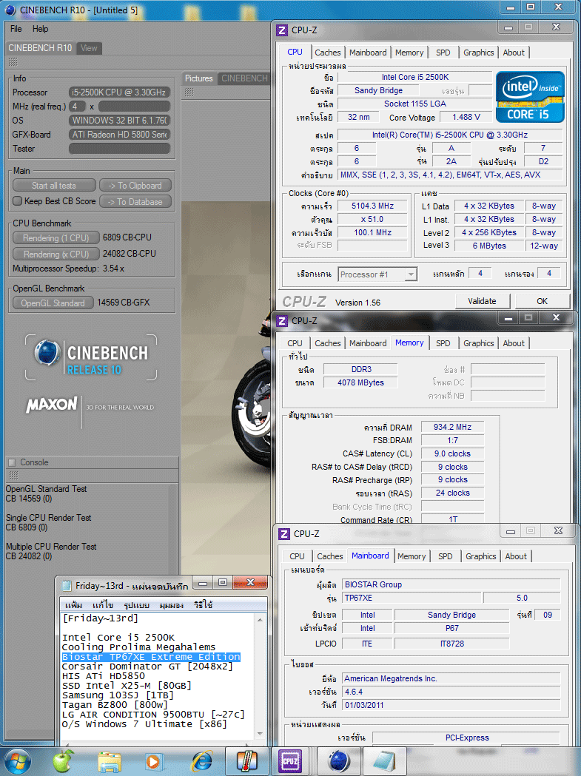The width and height of the screenshot is (581, 776).
Task: Switch to the CPU tab in the Memory CPU-Z window
Action: pos(295,343)
